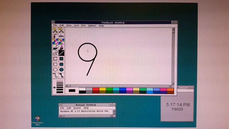Click Paintbrush horizontal scrollbar right arrow
Screen dimensions: 229x129
coord(170,86)
